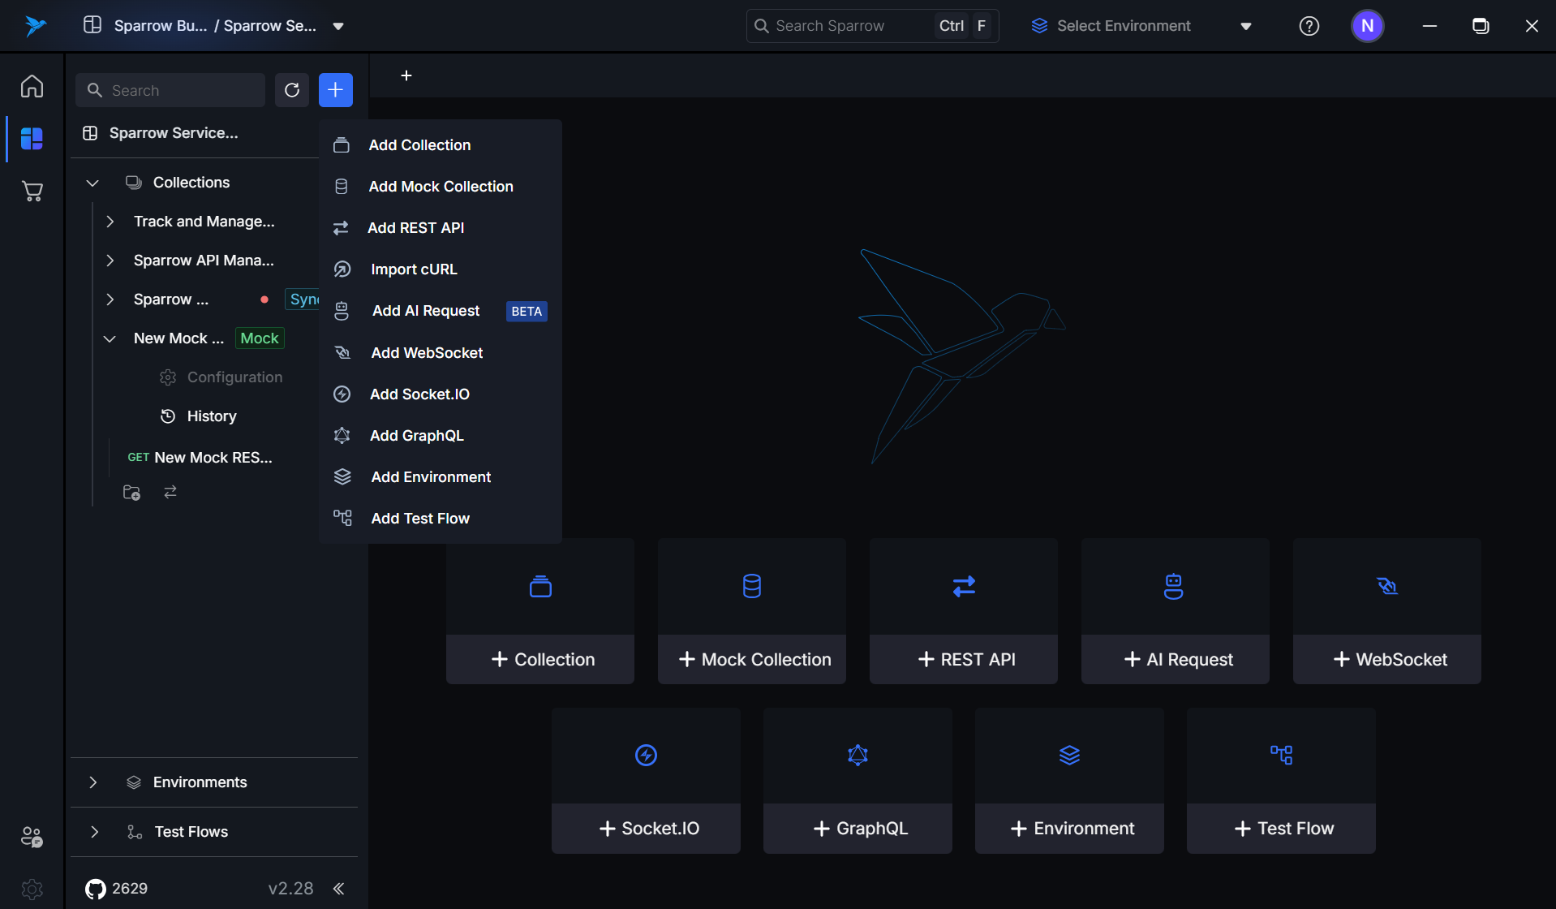
Task: Collapse sidebar with double chevron icon
Action: 338,889
